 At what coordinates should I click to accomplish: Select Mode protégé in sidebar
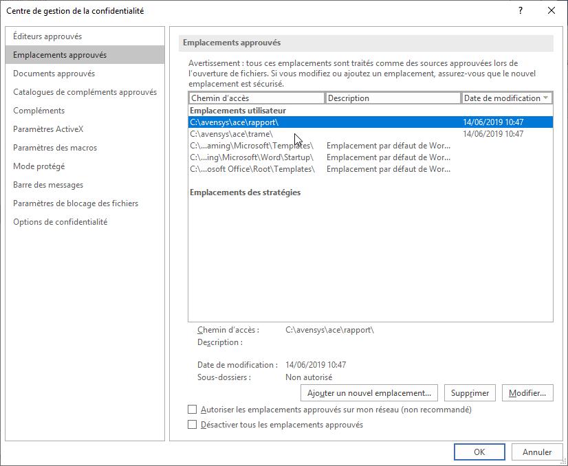point(39,166)
